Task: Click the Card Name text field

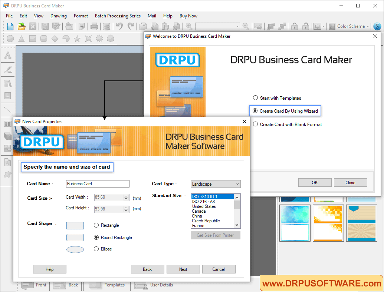Action: point(98,184)
